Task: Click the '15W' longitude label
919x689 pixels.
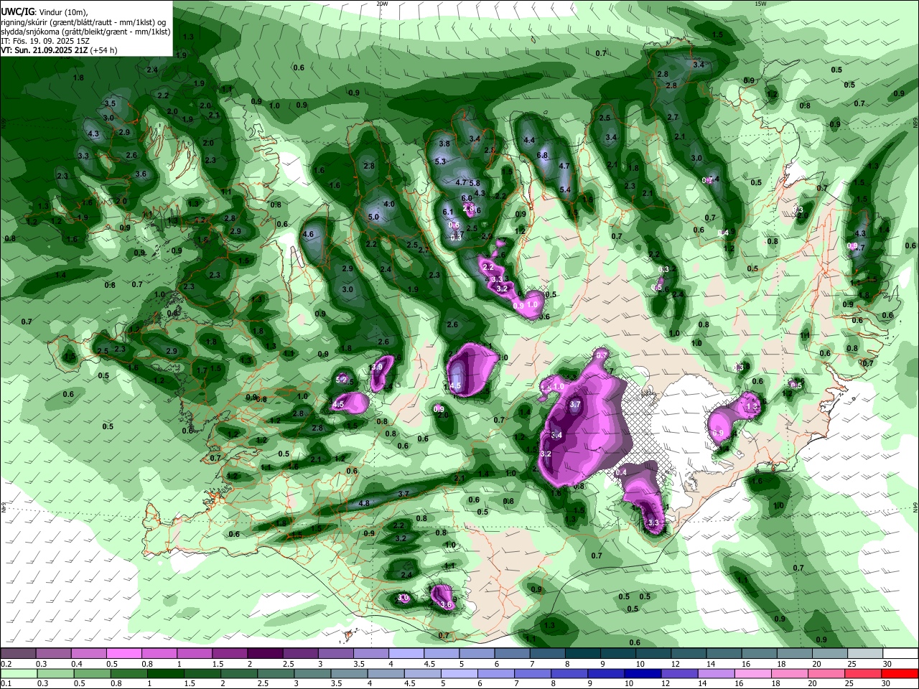Action: 760,4
